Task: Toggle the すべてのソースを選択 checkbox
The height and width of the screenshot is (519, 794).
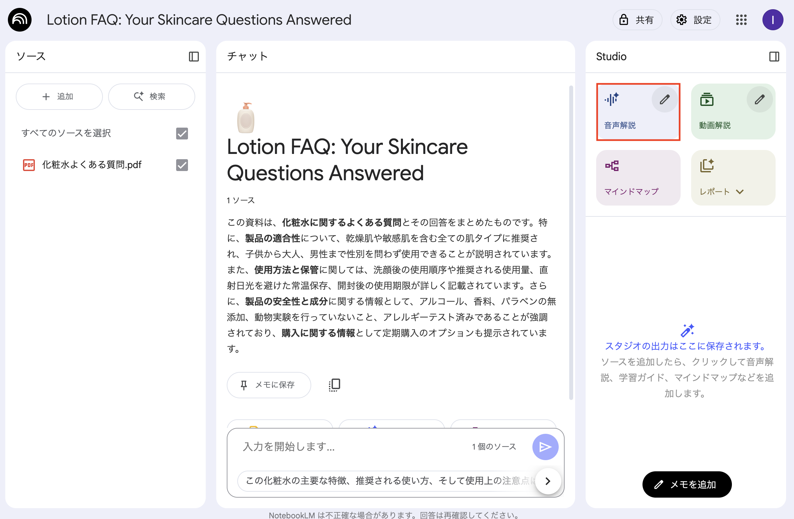Action: pos(182,133)
